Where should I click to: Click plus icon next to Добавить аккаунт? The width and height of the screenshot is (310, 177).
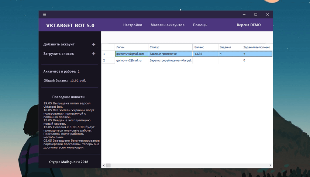pyautogui.click(x=94, y=45)
